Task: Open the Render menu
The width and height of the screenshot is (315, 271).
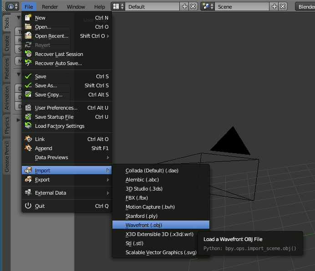Action: click(50, 7)
